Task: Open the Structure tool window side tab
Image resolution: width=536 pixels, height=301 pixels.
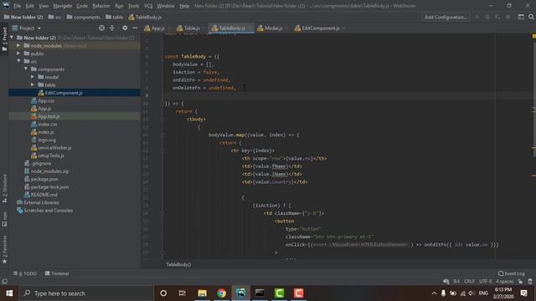Action: (4, 188)
